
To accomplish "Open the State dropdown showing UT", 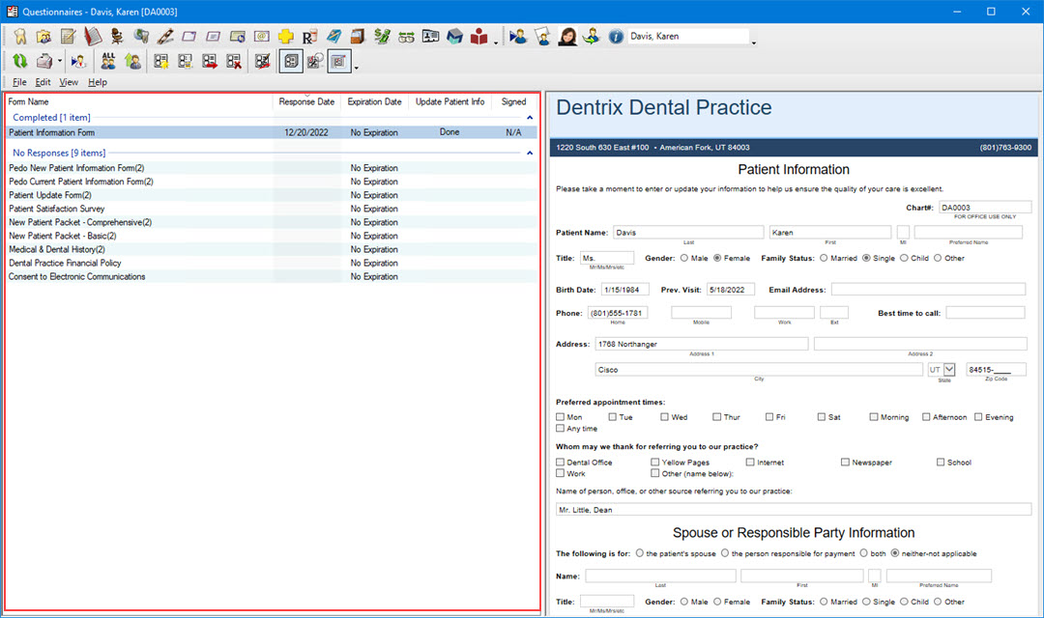I will coord(948,370).
